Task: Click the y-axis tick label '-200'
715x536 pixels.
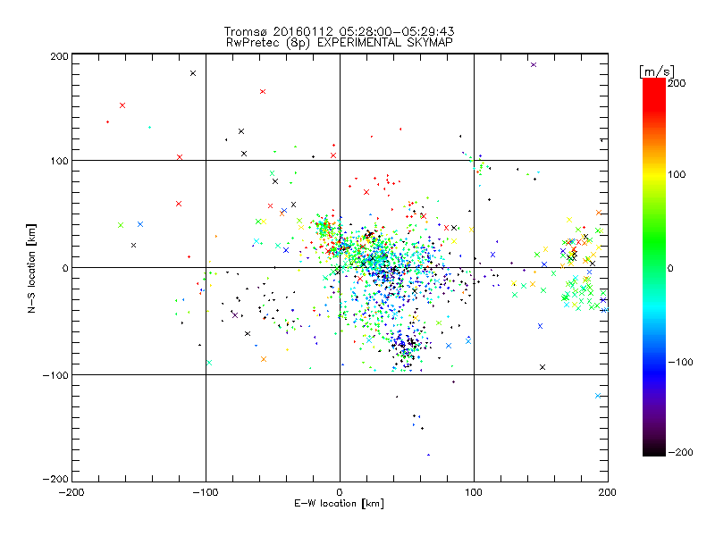Action: 55,479
